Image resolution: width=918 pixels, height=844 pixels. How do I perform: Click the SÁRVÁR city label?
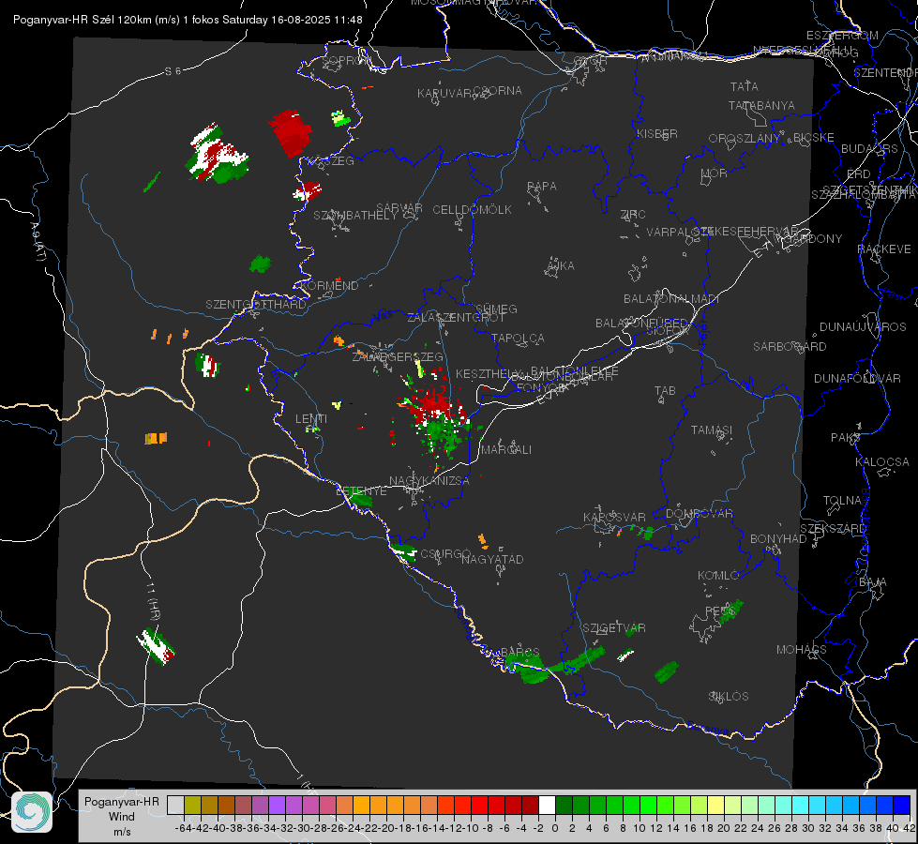[399, 208]
